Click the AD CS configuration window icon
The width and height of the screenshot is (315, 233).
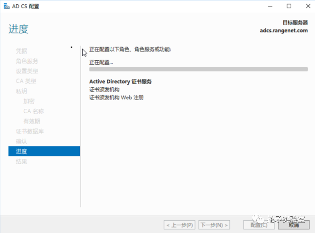click(x=7, y=6)
